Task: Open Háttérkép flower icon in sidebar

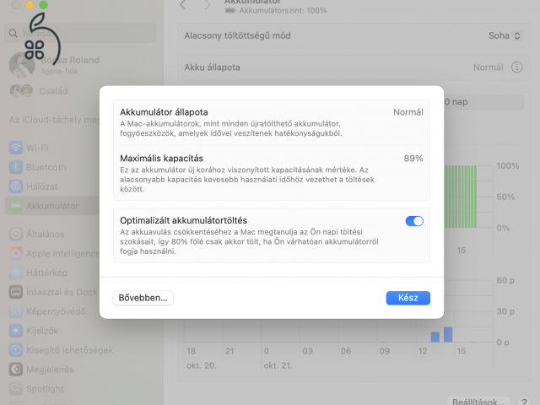Action: (16, 273)
